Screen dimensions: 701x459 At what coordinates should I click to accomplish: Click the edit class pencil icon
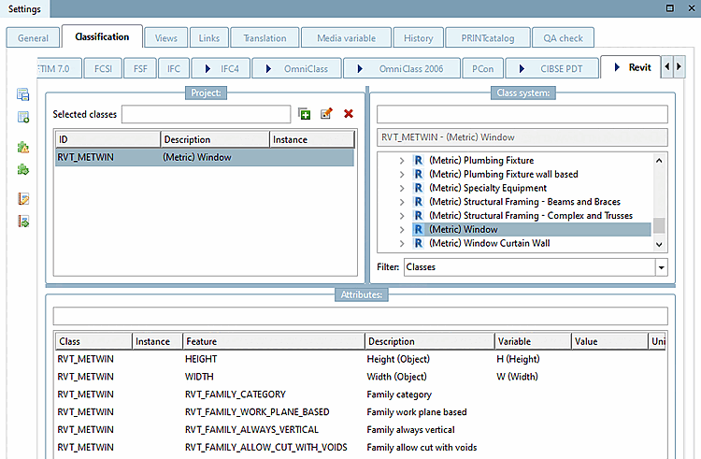(326, 114)
